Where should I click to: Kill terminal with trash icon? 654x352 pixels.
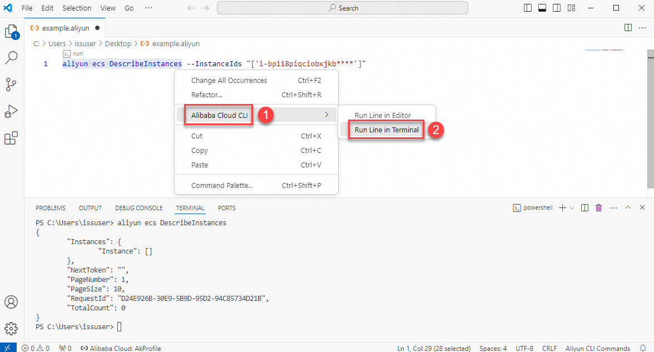[598, 208]
